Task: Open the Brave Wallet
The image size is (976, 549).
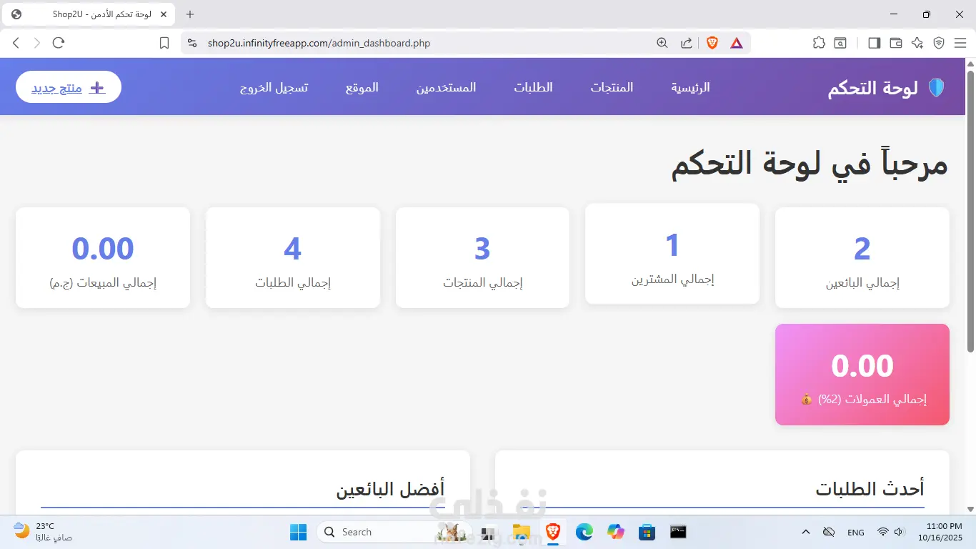Action: 896,43
